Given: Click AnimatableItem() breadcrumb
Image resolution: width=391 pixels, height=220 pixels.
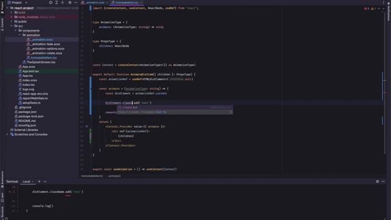Looking at the screenshot, I should click(92, 176).
